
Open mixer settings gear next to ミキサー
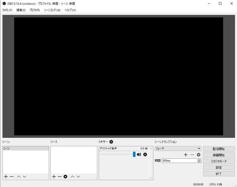click(x=111, y=141)
